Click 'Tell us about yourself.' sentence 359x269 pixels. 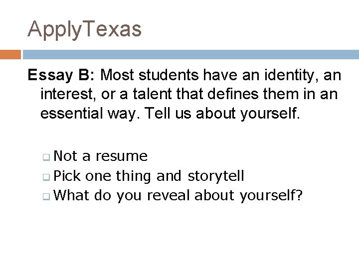point(222,114)
